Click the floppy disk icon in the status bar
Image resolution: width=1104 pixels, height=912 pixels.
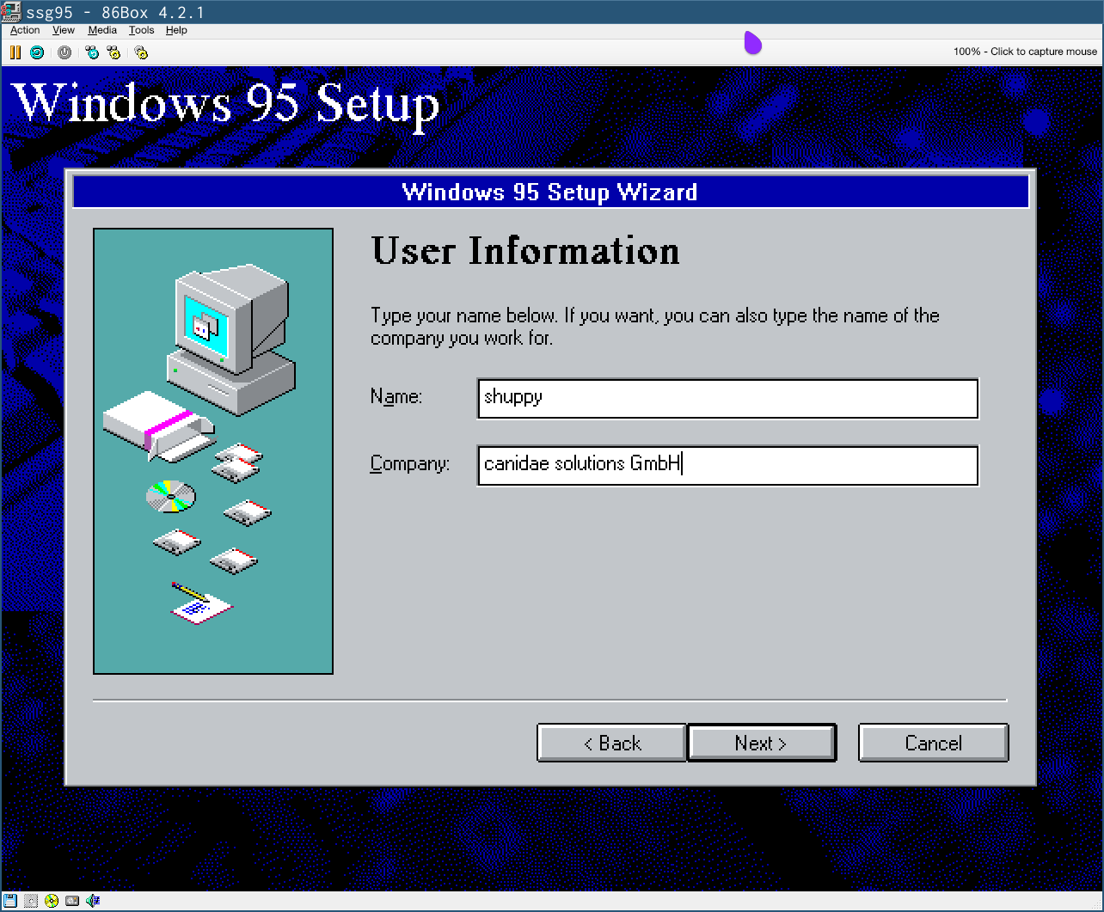pyautogui.click(x=11, y=901)
